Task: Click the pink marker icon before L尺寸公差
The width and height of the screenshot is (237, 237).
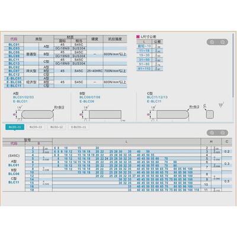Action: pos(138,37)
